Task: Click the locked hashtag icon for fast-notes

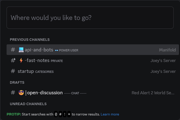Action: tap(13, 60)
